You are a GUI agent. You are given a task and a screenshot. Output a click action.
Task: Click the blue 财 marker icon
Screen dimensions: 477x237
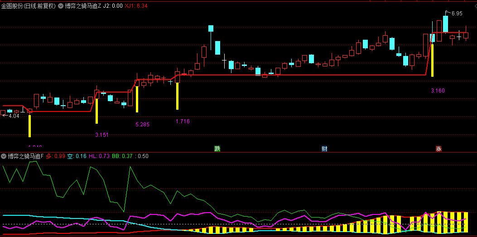click(x=325, y=149)
